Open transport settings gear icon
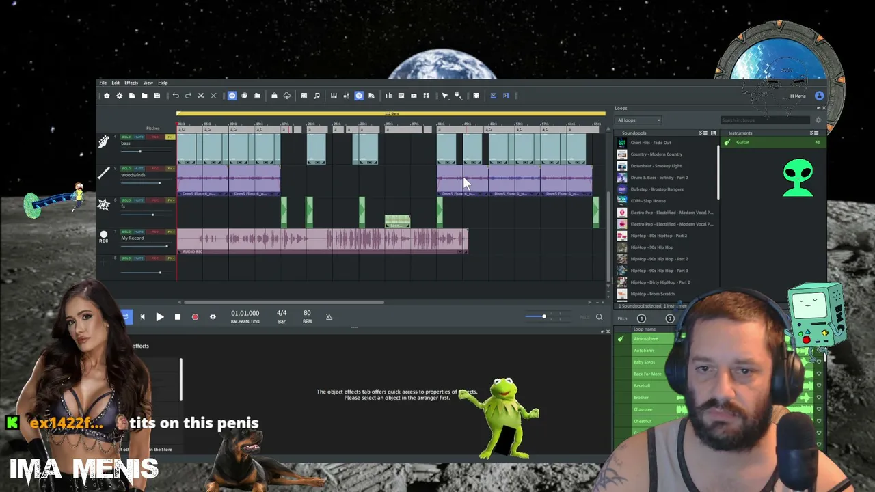This screenshot has width=875, height=492. click(213, 317)
